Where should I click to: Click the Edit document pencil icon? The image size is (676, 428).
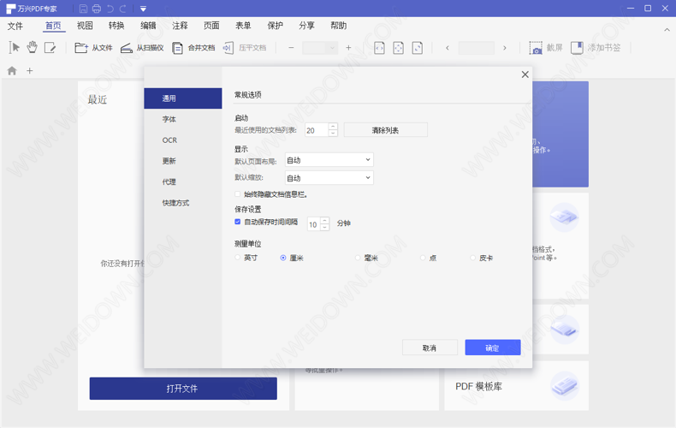point(50,48)
